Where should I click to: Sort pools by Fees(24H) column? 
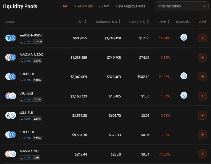pyautogui.click(x=139, y=22)
